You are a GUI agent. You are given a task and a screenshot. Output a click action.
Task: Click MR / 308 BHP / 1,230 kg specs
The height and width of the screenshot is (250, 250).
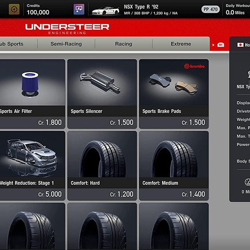151,13
